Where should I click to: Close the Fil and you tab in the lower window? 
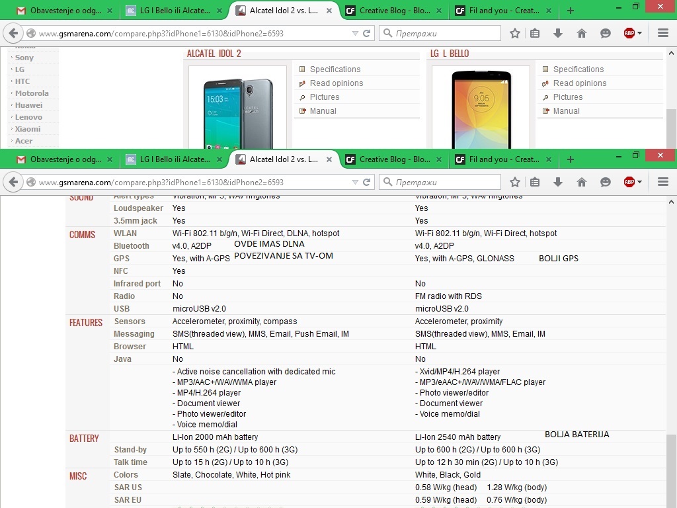click(548, 159)
